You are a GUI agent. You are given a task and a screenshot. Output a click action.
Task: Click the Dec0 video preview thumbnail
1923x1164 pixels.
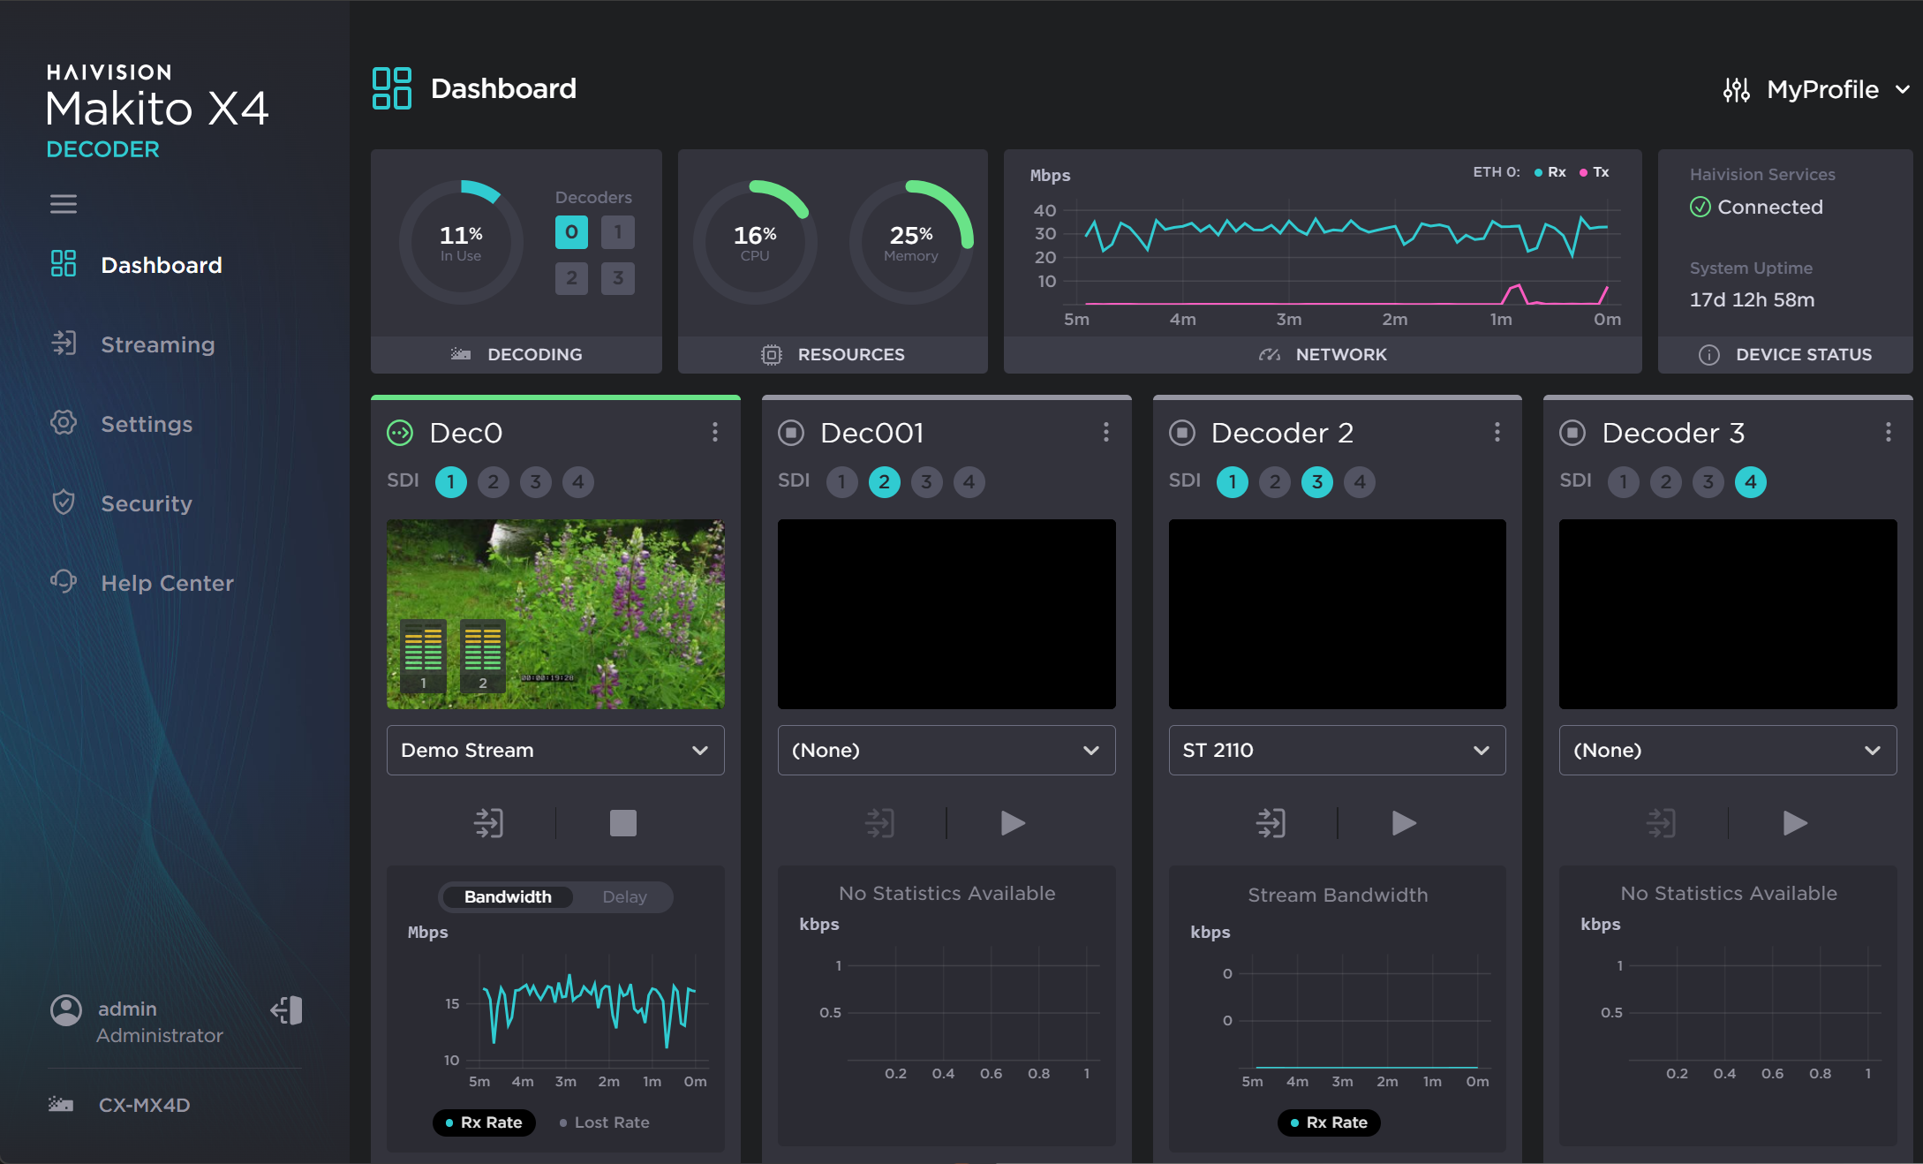[554, 614]
